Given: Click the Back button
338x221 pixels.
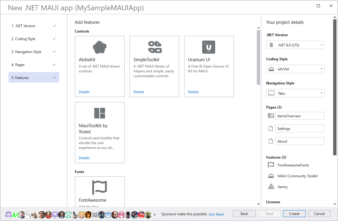Looking at the screenshot, I should click(244, 214).
